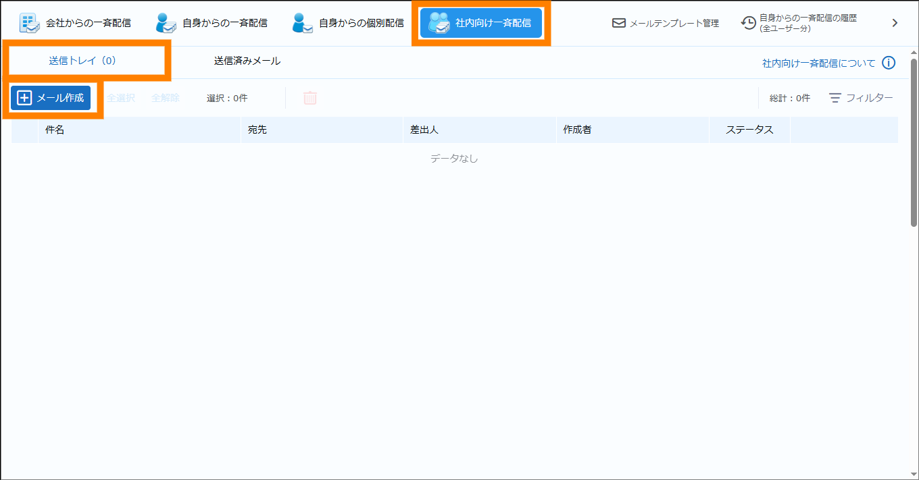The width and height of the screenshot is (919, 480).
Task: Click the info circle icon
Action: (889, 63)
